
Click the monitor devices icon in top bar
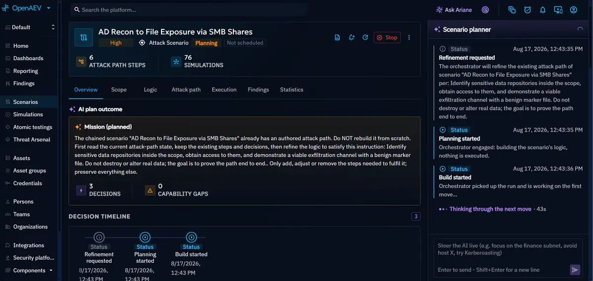(558, 10)
